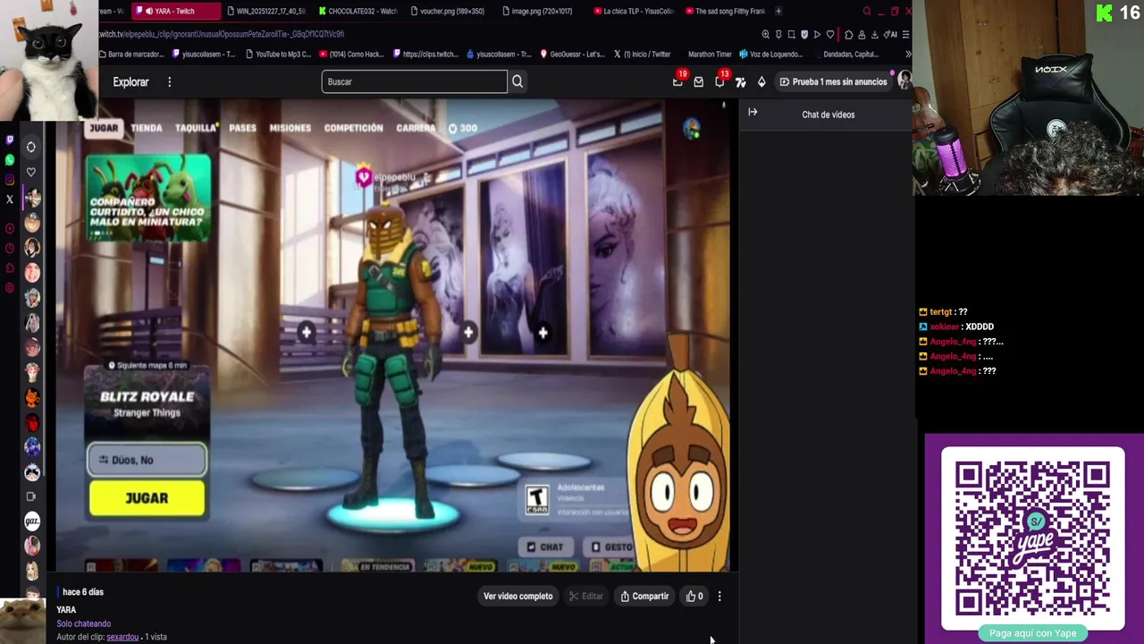The height and width of the screenshot is (644, 1144).
Task: Click the plus slot beside the character
Action: point(468,332)
